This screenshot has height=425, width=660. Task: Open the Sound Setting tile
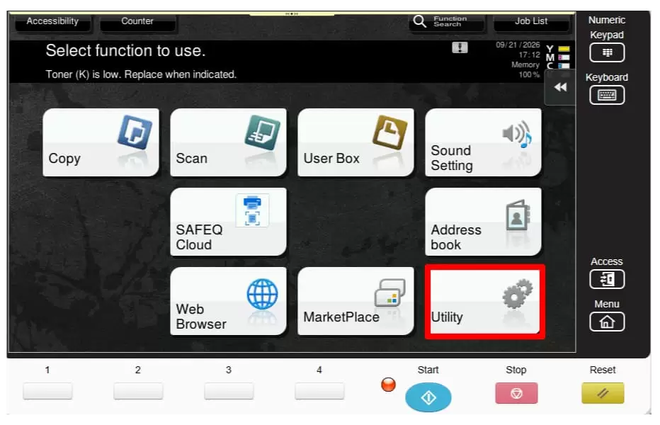483,142
